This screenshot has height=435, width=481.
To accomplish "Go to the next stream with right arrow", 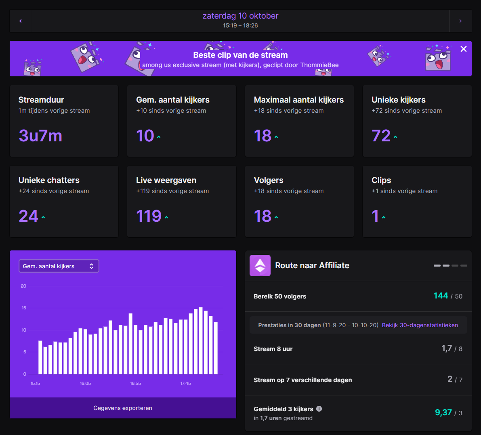I will click(x=460, y=21).
